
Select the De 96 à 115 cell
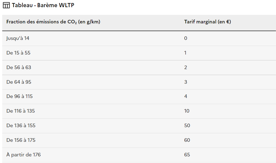[x=20, y=96]
